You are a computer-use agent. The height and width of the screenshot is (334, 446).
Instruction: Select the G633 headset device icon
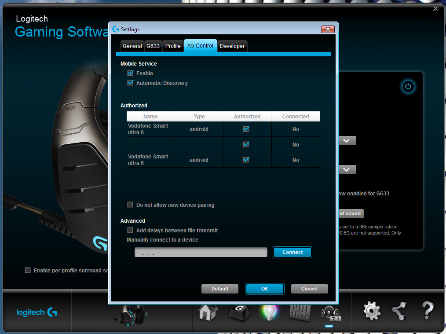coord(132,315)
